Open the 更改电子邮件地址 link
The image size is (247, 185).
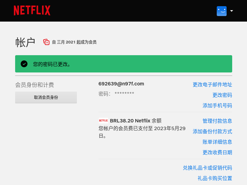(x=212, y=84)
